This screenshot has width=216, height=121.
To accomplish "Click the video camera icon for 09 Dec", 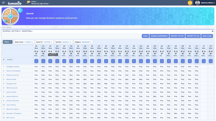I will click(183, 53).
